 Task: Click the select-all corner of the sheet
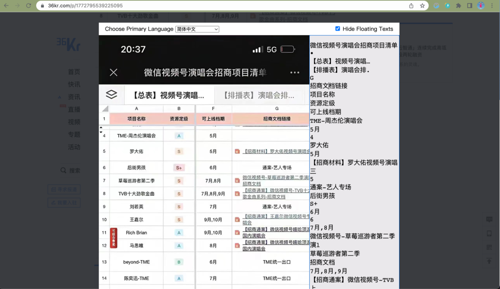click(104, 109)
